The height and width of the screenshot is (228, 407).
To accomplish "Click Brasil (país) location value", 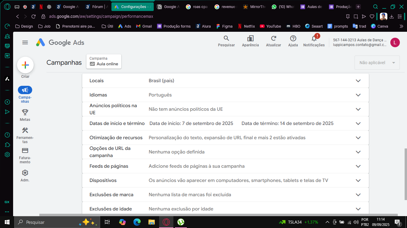I will [161, 81].
